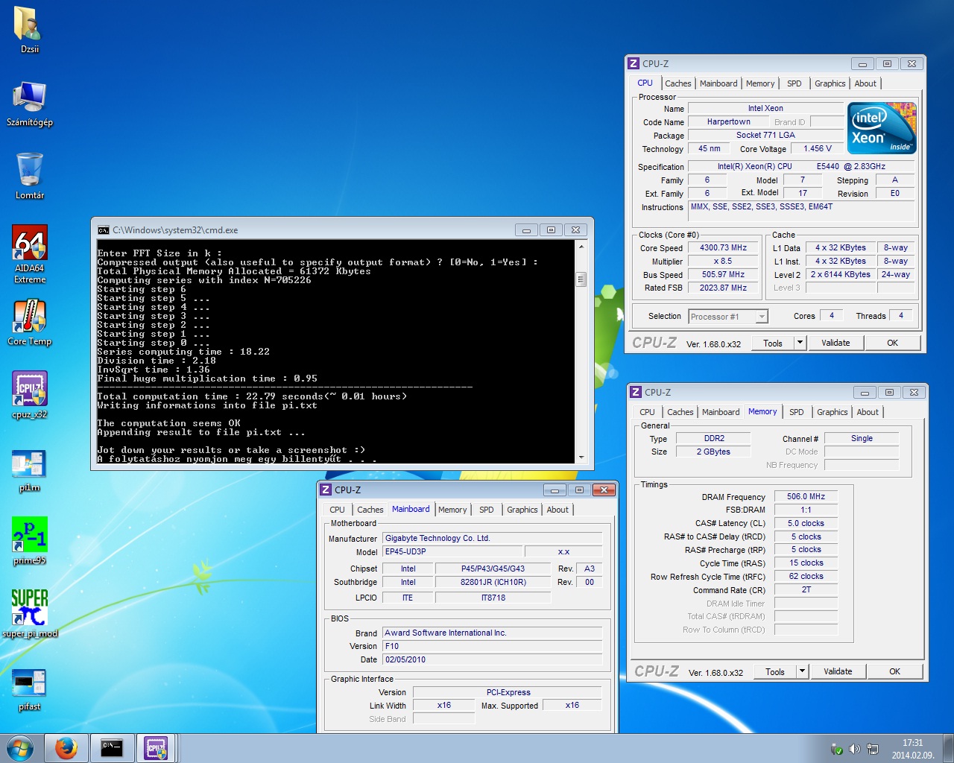This screenshot has height=763, width=954.
Task: Open the Dzsii folder on the desktop
Action: tap(29, 30)
